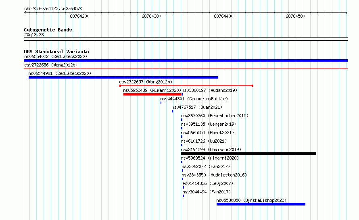This screenshot has height=220, width=359.
Task: Click the blue marker under nsv4767517
Action: [x=172, y=111]
